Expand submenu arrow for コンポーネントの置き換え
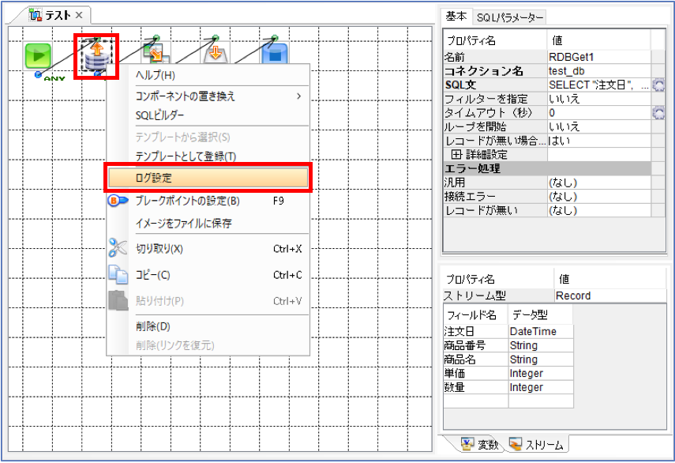675x463 pixels. coord(298,96)
